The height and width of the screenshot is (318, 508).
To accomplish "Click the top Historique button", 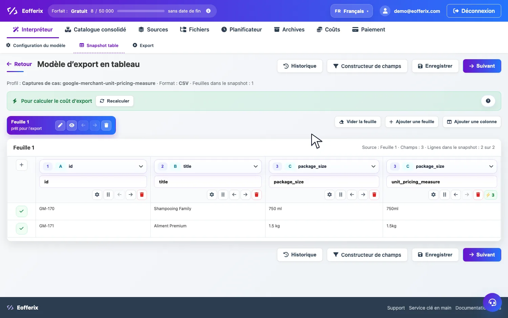I will click(300, 66).
